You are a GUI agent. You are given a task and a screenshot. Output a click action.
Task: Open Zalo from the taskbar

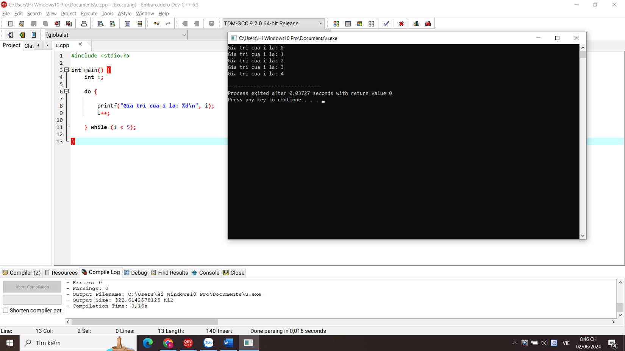point(208,343)
